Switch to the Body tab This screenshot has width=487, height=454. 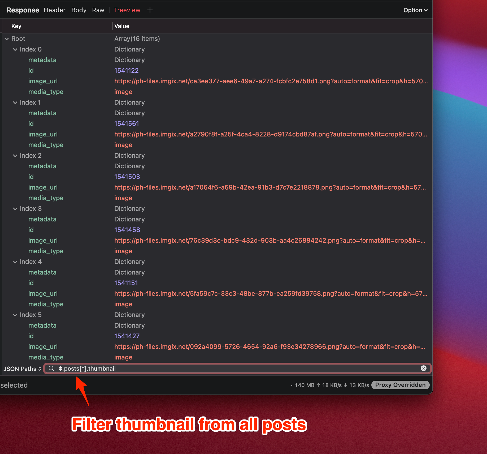click(x=79, y=10)
